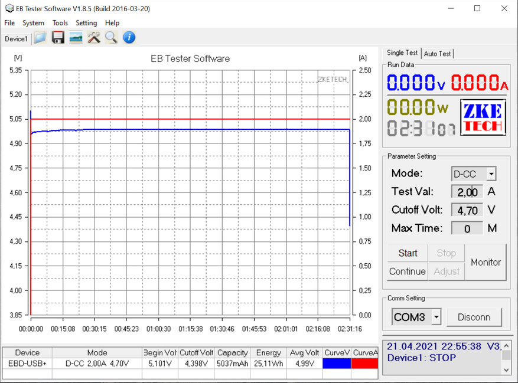Open the Tools menu
Screen dimensions: 518x383
click(x=60, y=23)
